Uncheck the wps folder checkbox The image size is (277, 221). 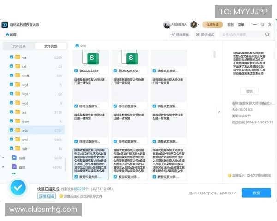(x=12, y=93)
